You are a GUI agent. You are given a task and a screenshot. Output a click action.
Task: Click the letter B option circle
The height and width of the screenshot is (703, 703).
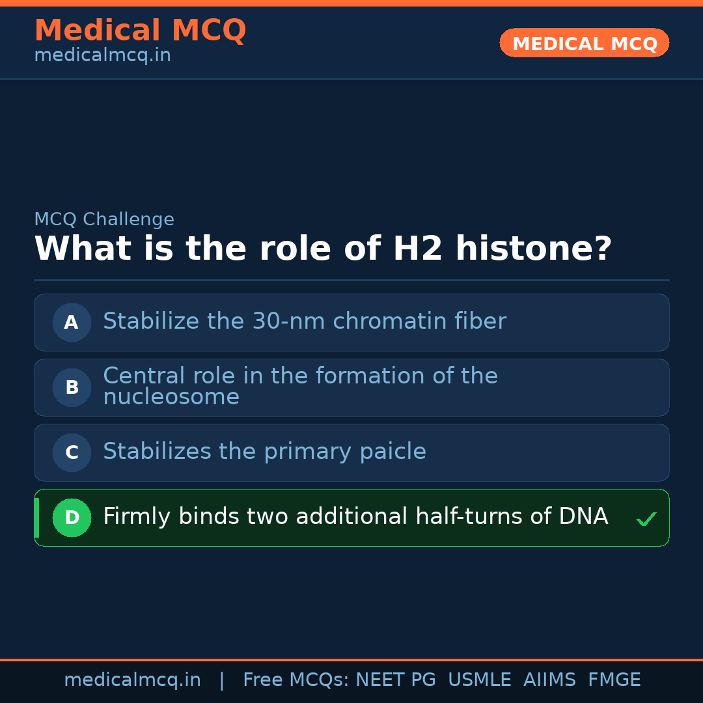pos(72,387)
